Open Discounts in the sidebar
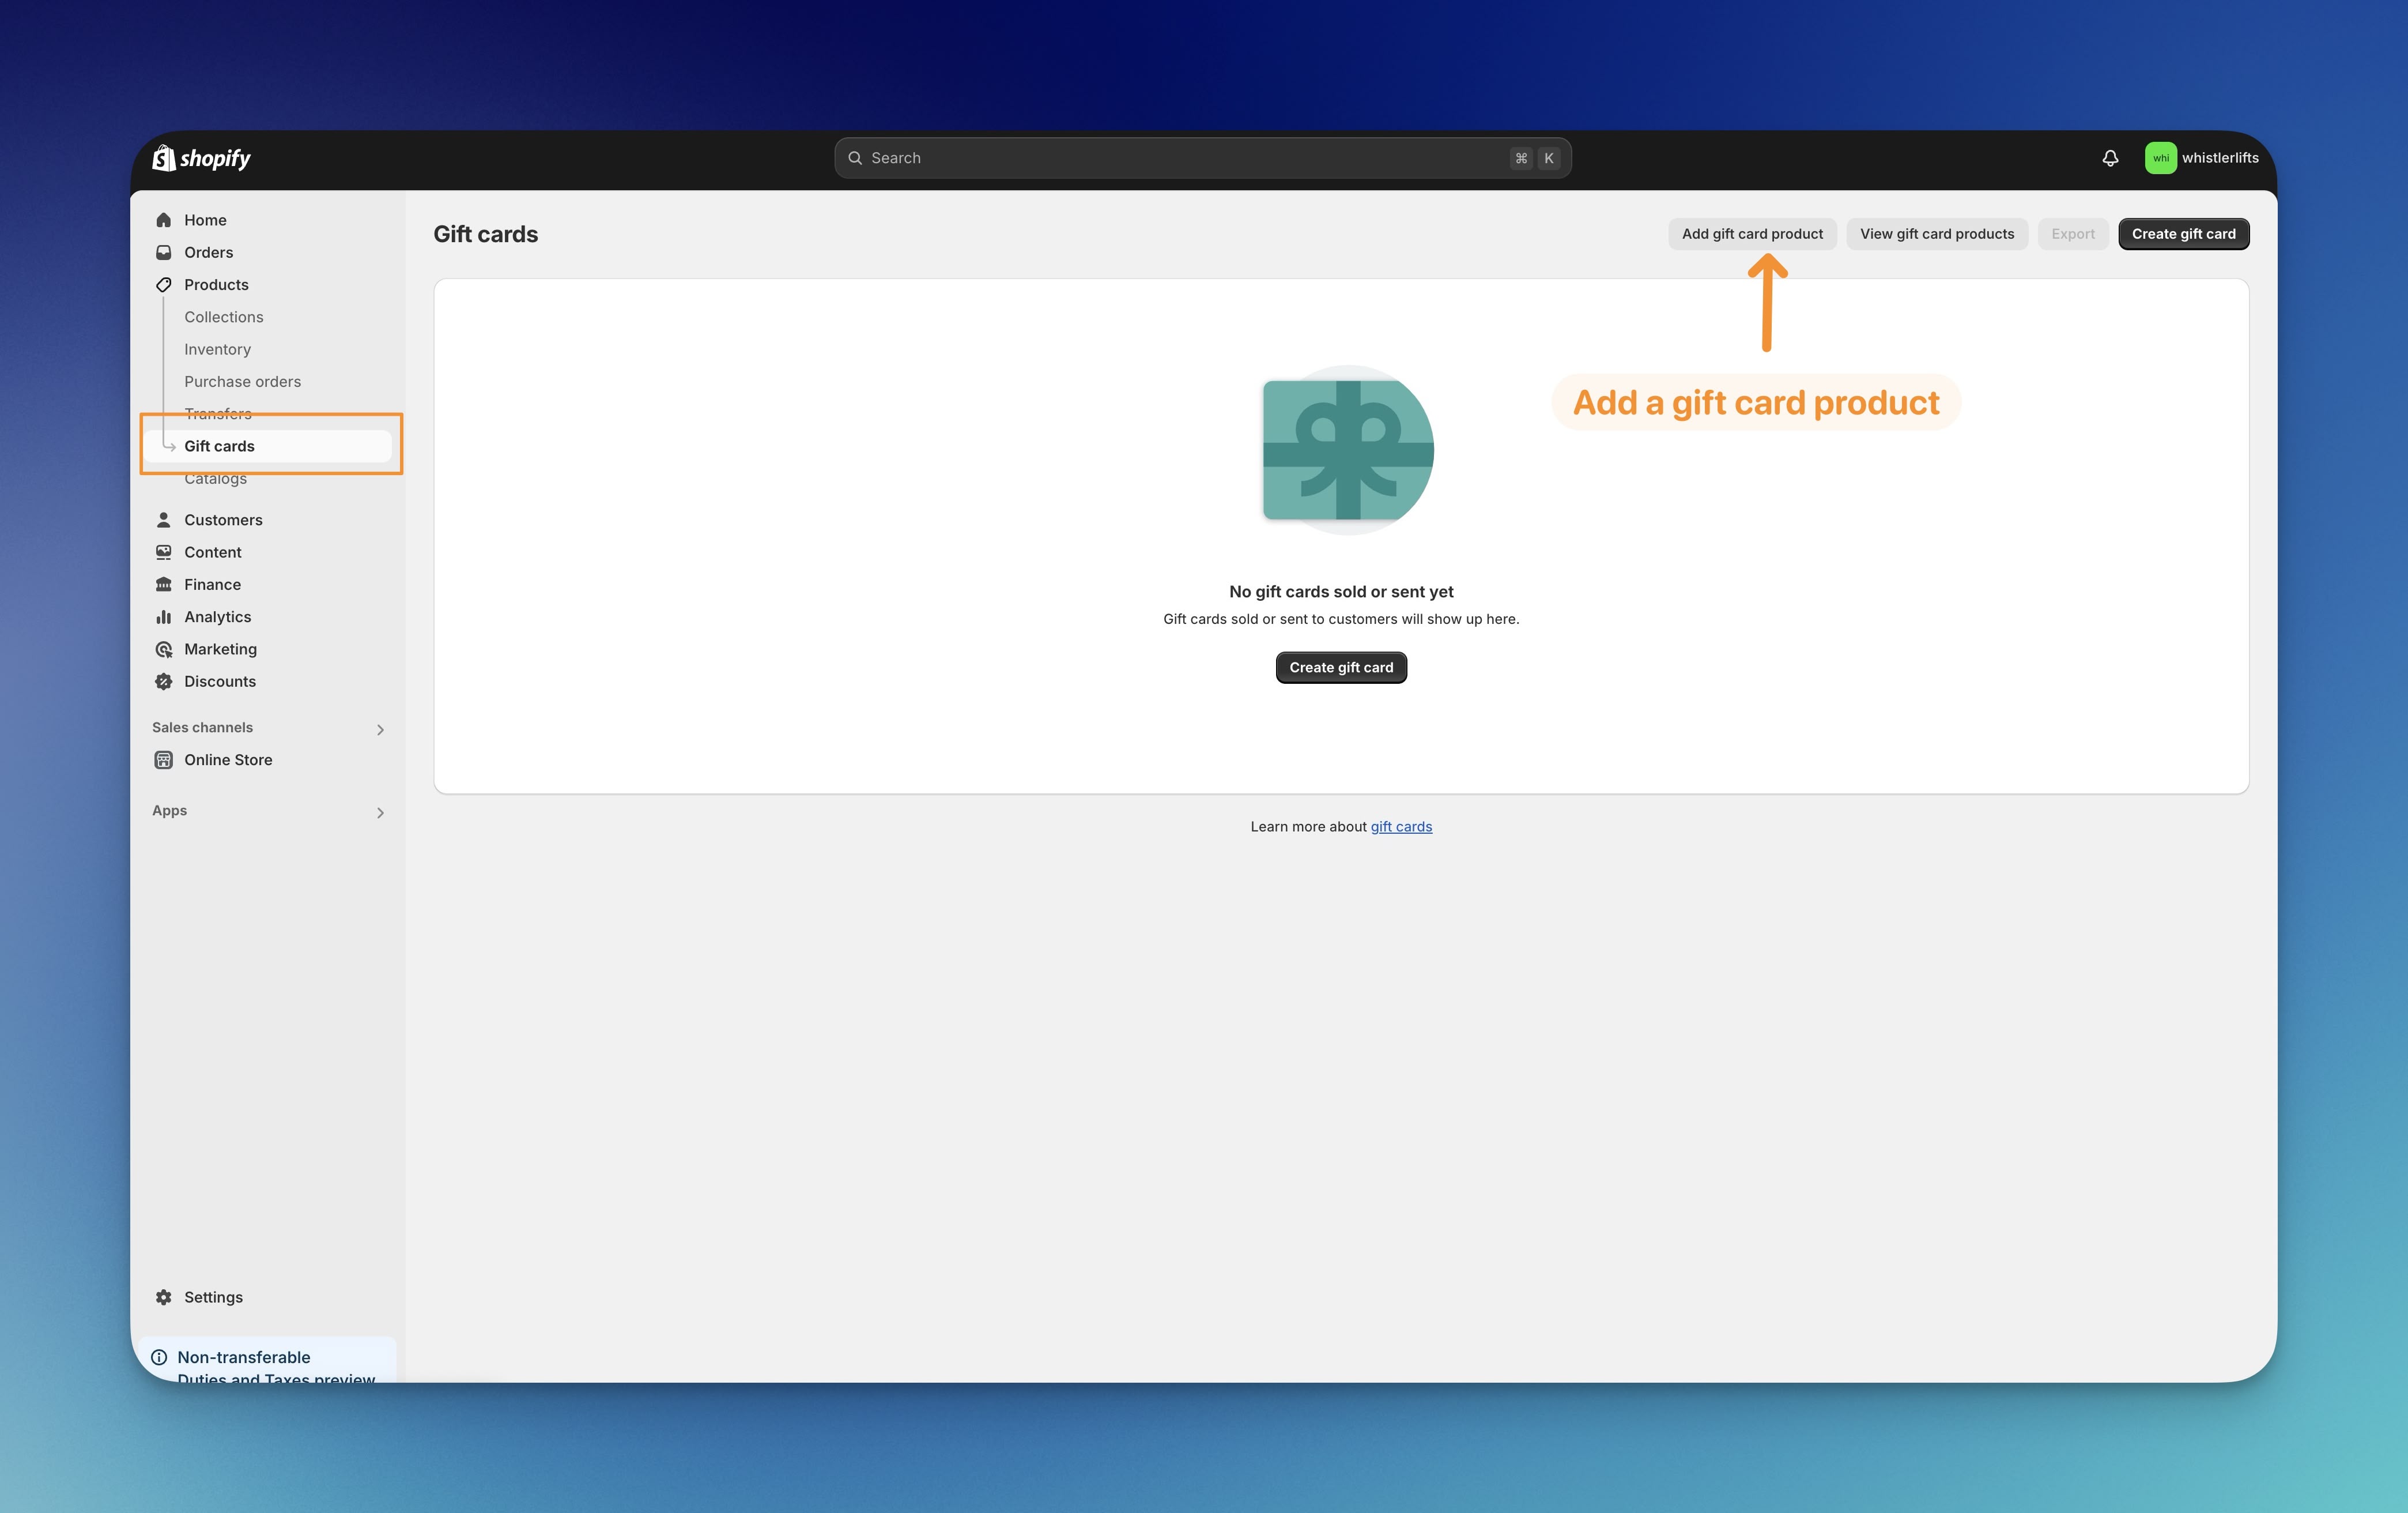The image size is (2408, 1513). 220,682
